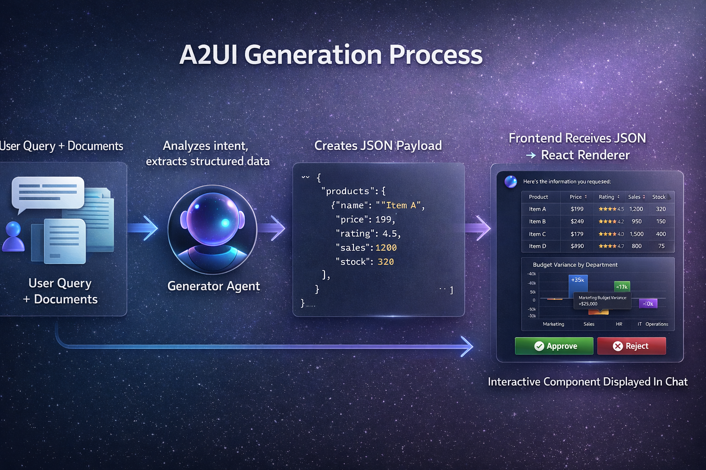Click the green HR chart bar
The width and height of the screenshot is (706, 470).
[x=622, y=287]
